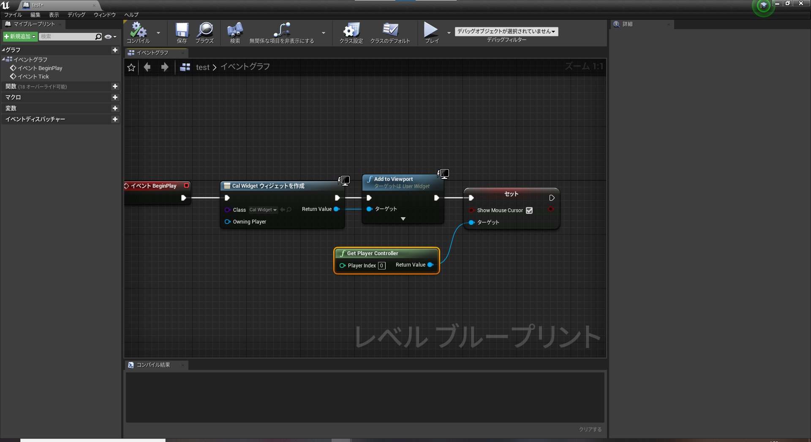Open the compile options dropdown arrow

[x=158, y=32]
